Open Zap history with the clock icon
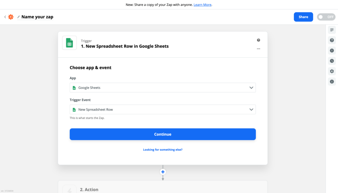338x193 pixels. (x=332, y=61)
